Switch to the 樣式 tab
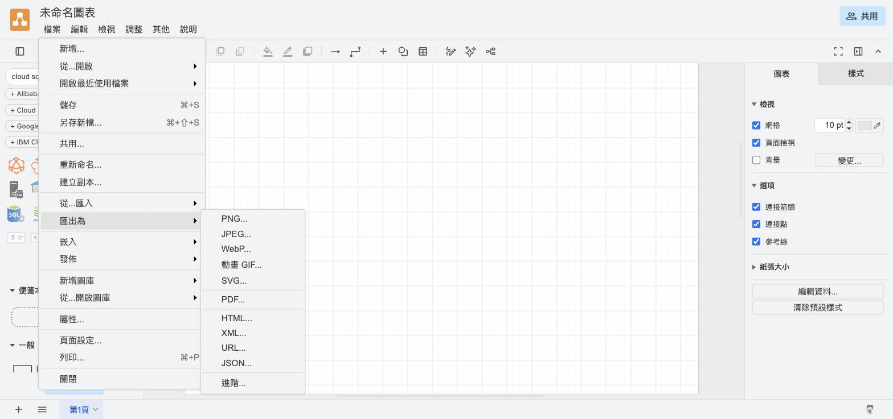 pyautogui.click(x=855, y=73)
